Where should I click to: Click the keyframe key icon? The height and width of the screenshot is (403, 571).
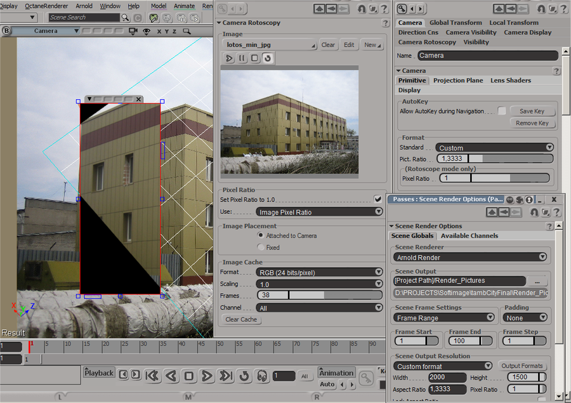(x=366, y=378)
